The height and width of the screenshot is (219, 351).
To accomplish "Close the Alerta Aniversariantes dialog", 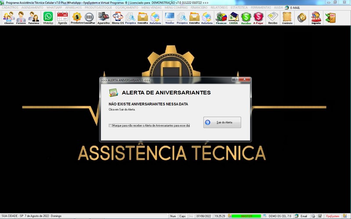I will tap(244, 79).
